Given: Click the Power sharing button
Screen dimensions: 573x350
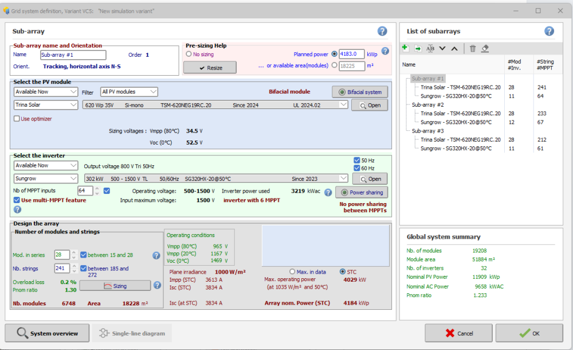Looking at the screenshot, I should coord(360,193).
